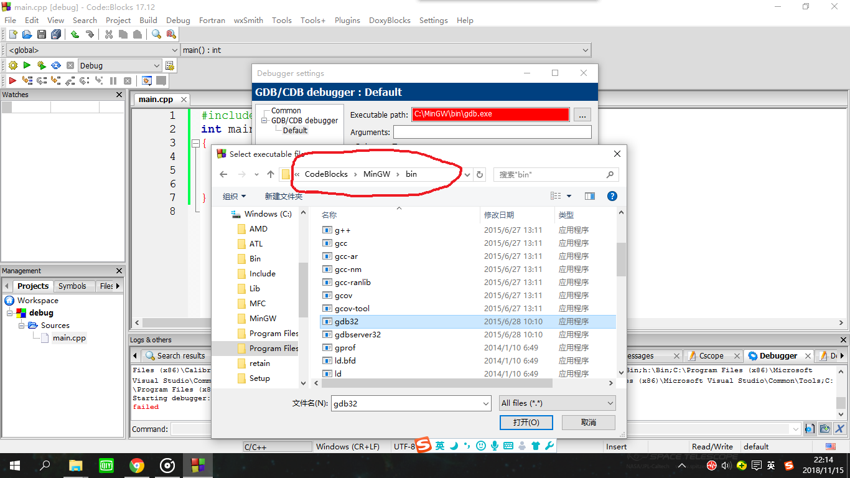Switch to the Debugger log tab
Viewport: 850px width, 478px height.
778,355
